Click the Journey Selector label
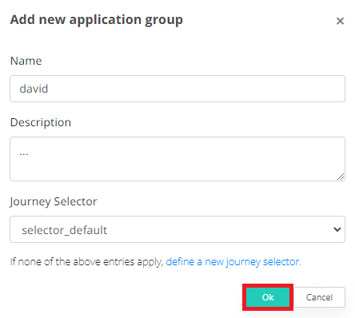 coord(54,201)
